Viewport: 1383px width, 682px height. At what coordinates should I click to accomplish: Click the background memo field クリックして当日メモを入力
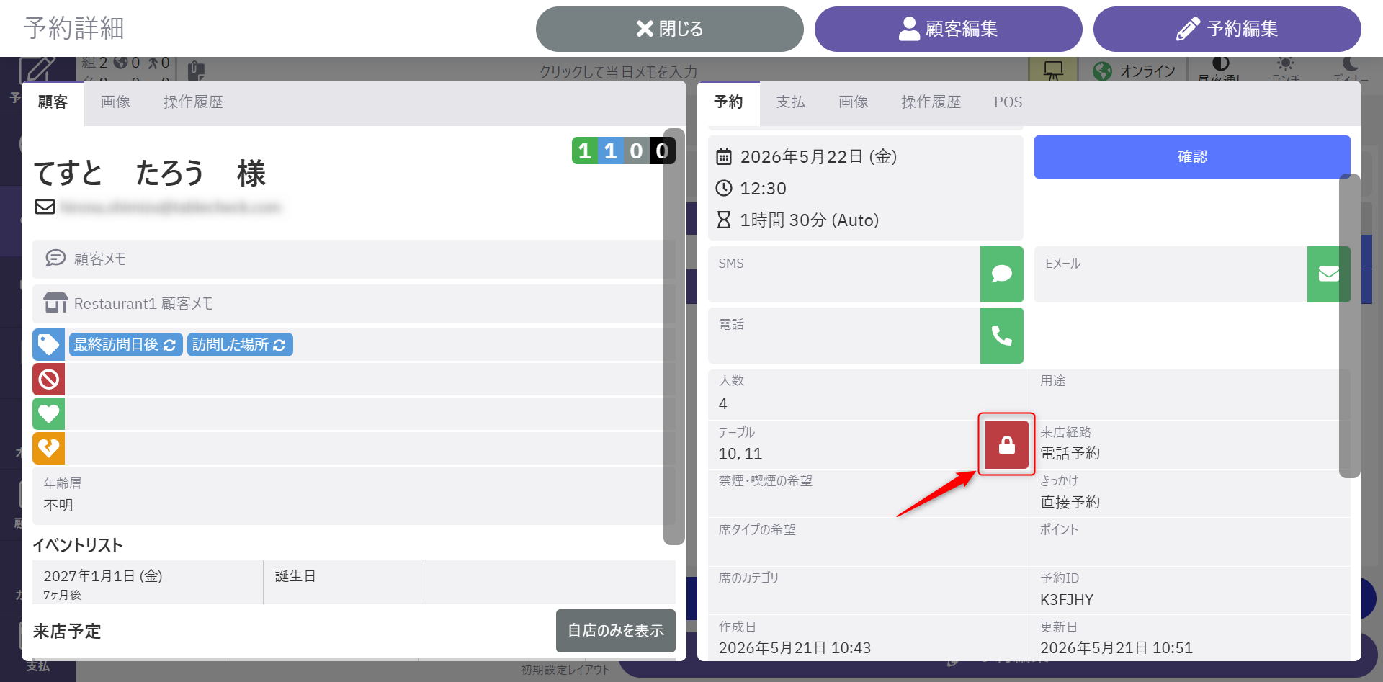pyautogui.click(x=618, y=71)
